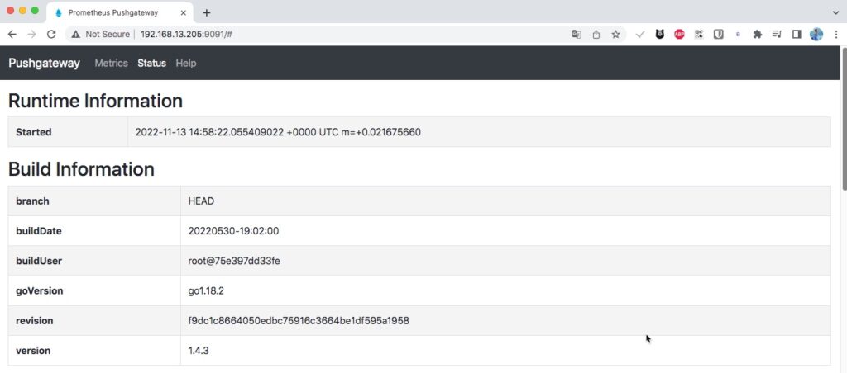This screenshot has height=373, width=847.
Task: Close the Prometheus Pushgateway tab
Action: (x=184, y=12)
